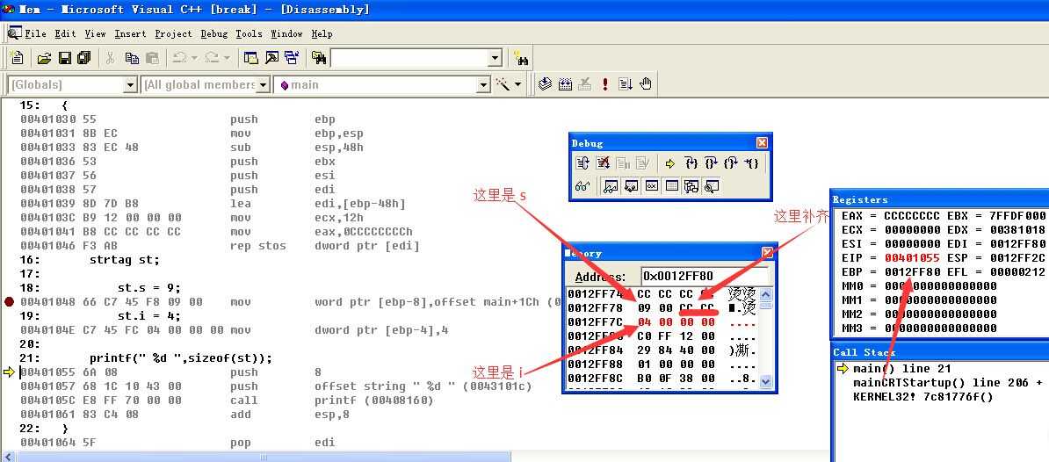Screen dimensions: 1049x462
Task: Open the Undo history dropdown arrow
Action: (194, 58)
